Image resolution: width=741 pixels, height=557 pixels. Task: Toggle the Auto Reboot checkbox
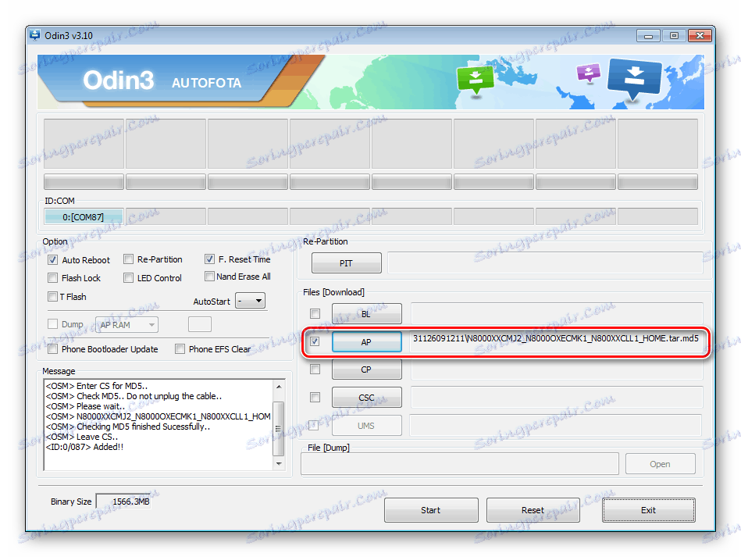[53, 260]
